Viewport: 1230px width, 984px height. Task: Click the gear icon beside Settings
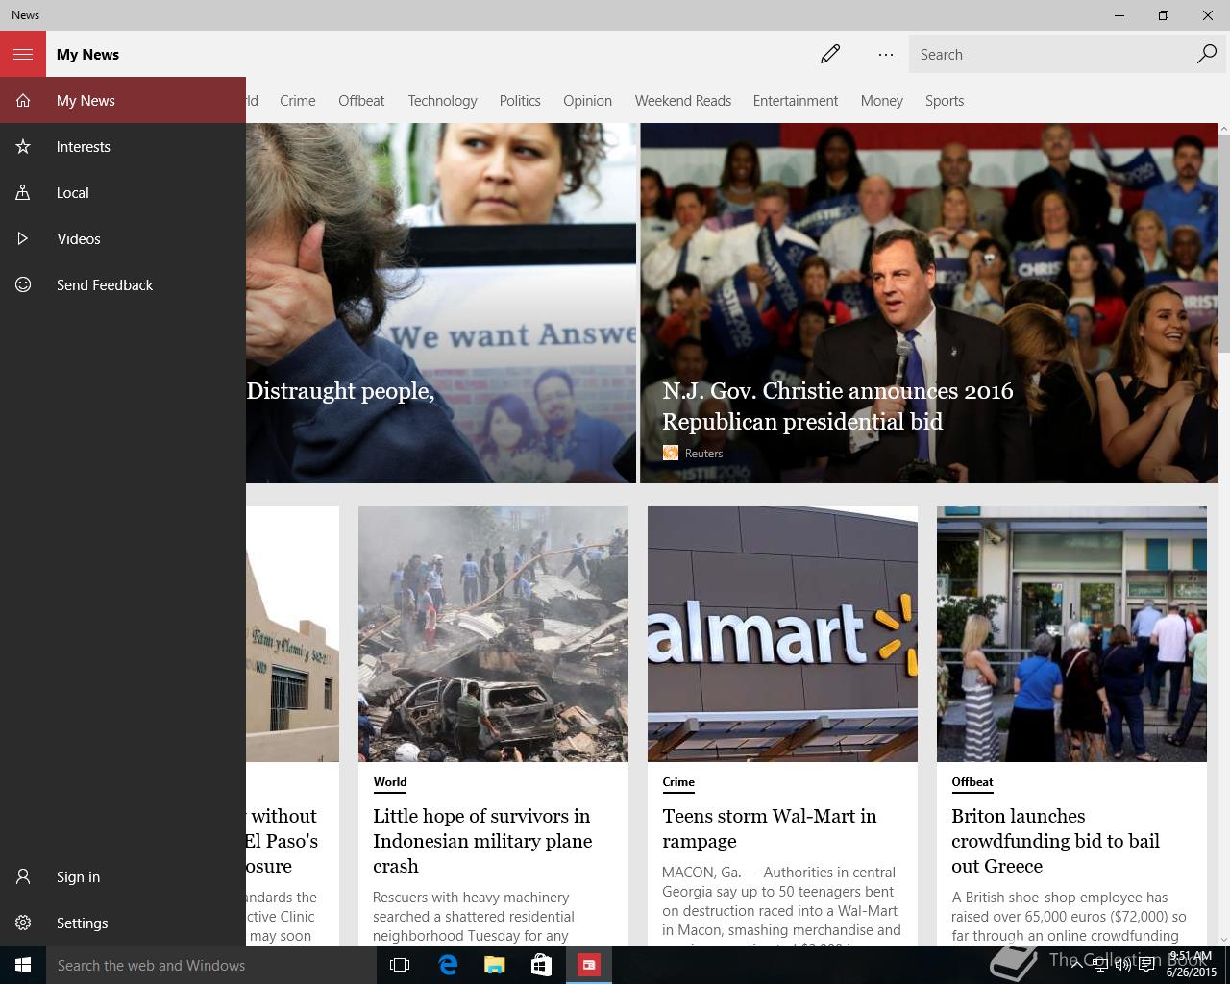pos(23,922)
